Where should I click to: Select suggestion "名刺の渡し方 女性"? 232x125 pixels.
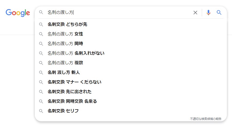pyautogui.click(x=65, y=34)
